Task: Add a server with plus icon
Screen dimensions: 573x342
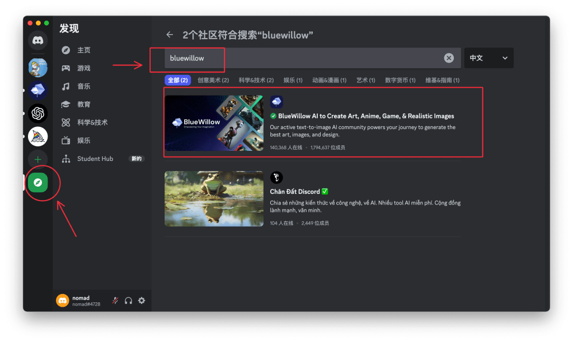Action: (x=37, y=159)
